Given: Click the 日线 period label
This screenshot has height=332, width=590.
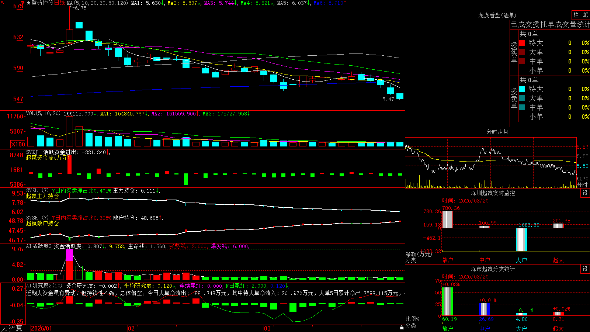Looking at the screenshot, I should (59, 3).
